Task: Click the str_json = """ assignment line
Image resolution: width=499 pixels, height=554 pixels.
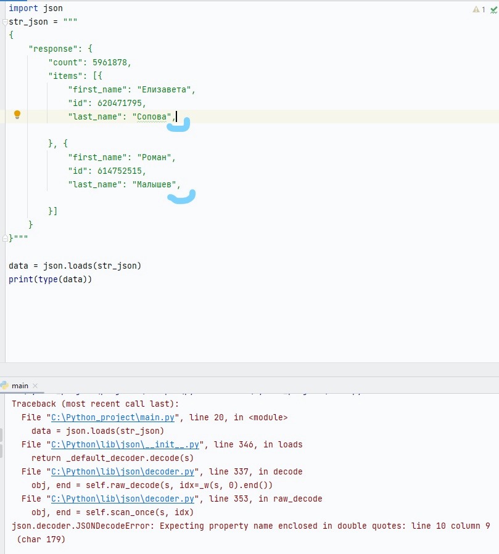Action: coord(43,22)
